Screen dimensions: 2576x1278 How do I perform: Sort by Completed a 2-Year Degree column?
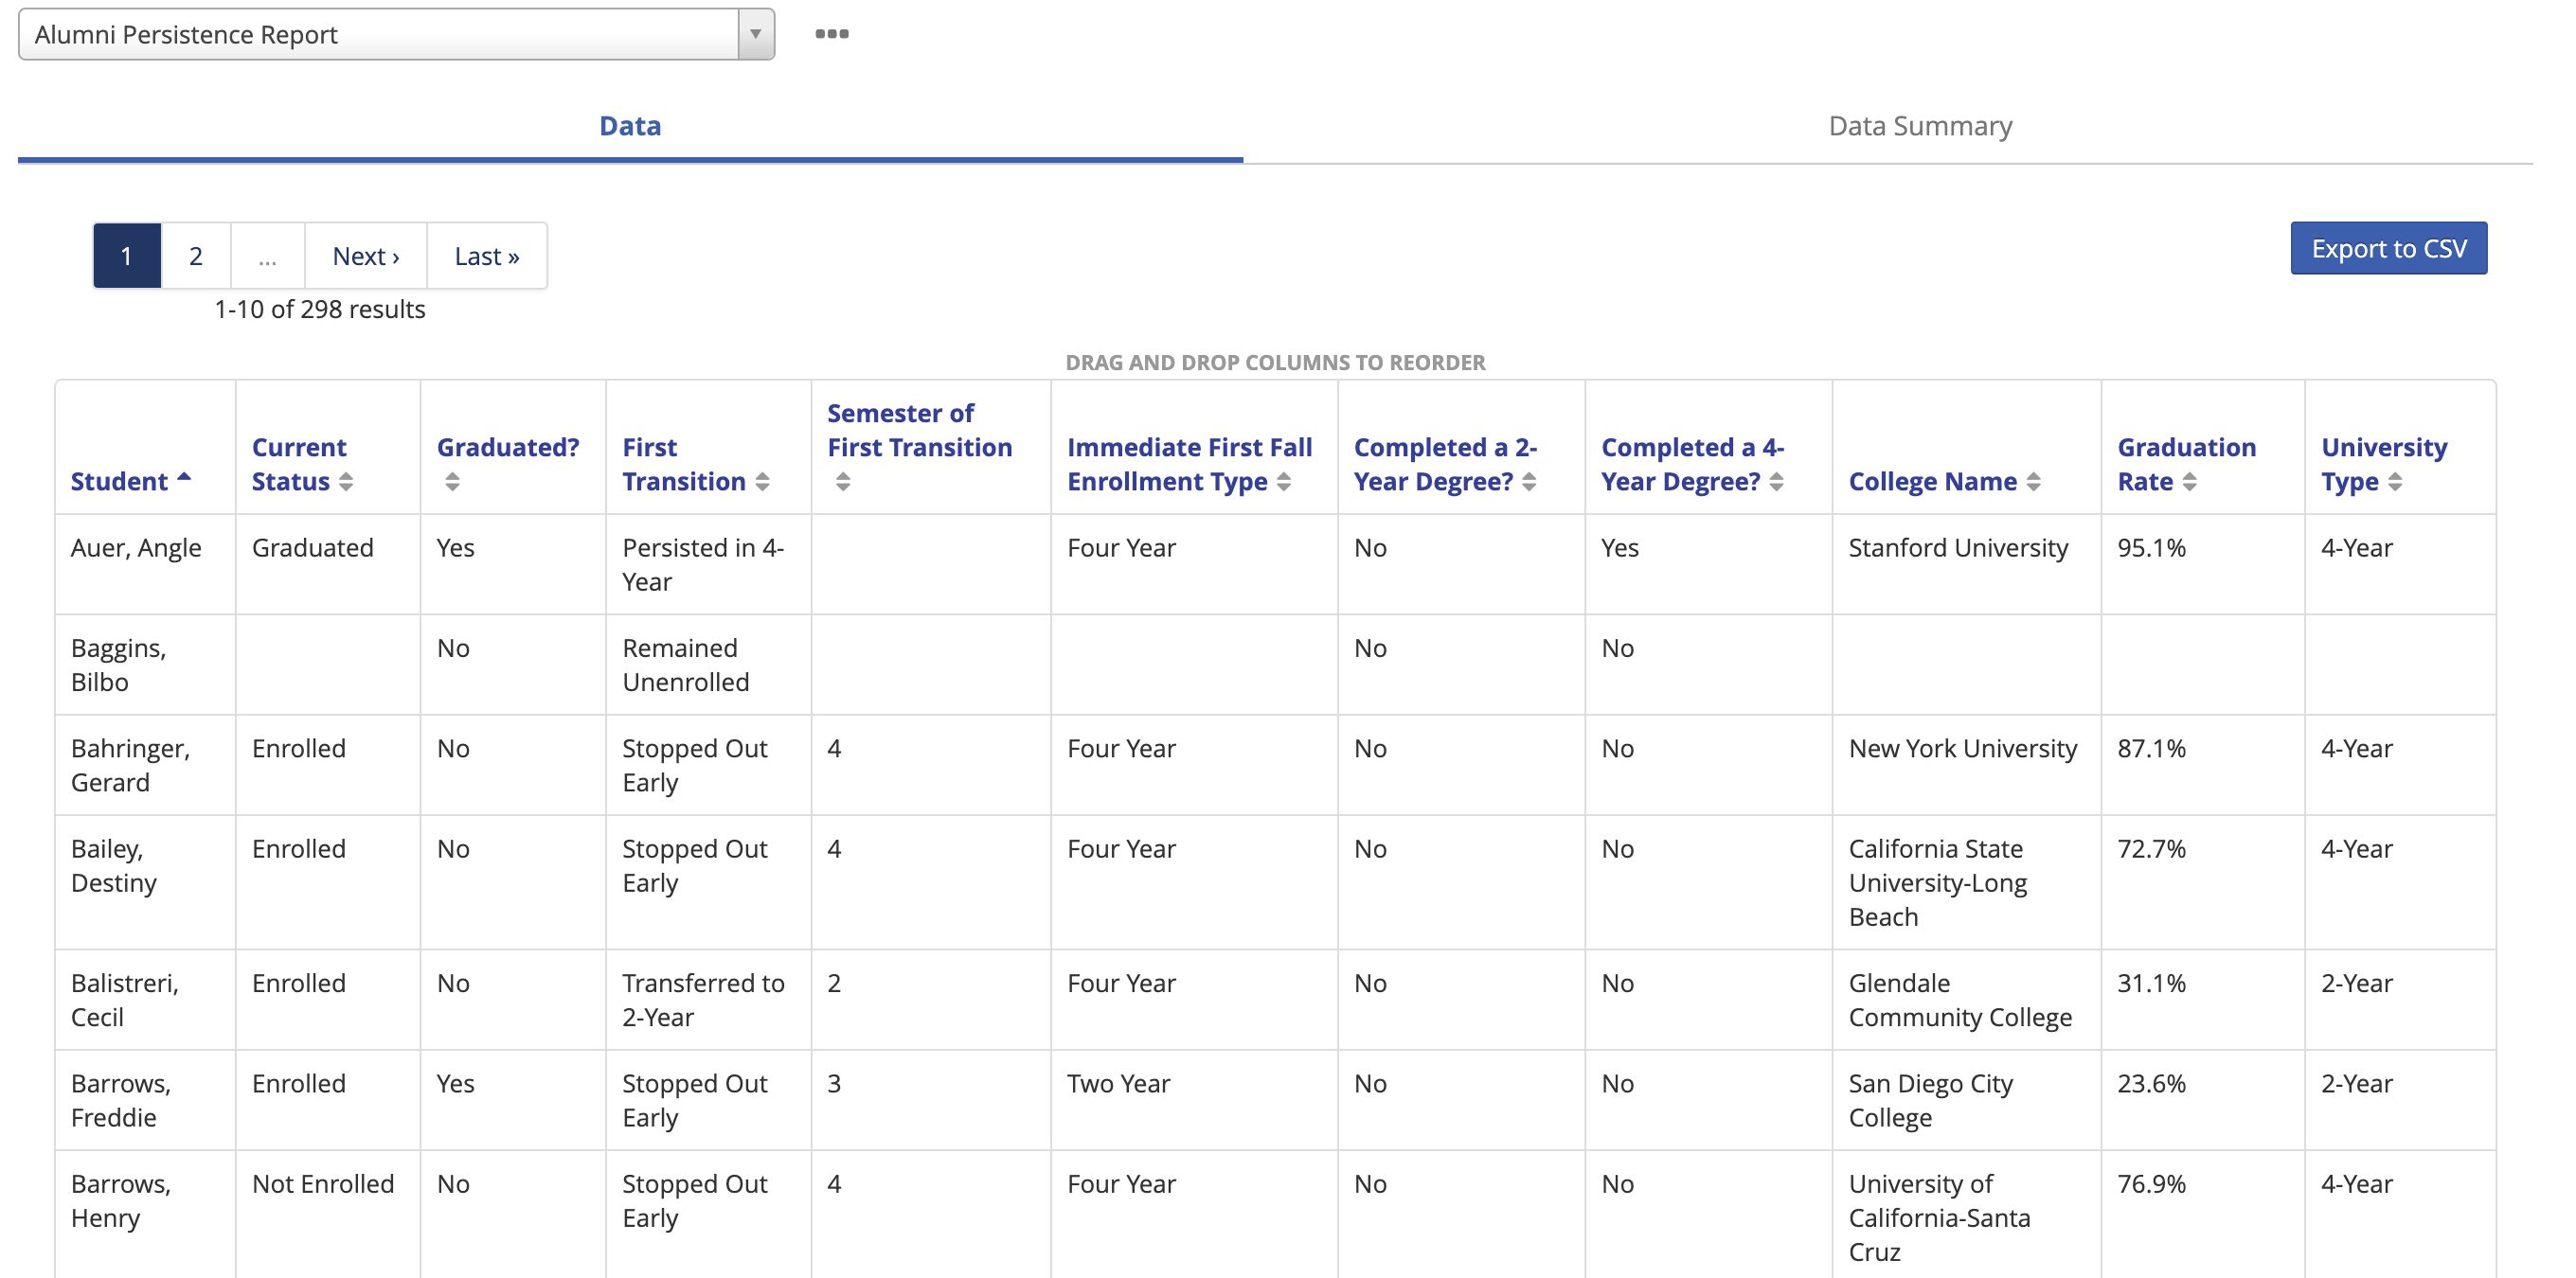pyautogui.click(x=1529, y=482)
